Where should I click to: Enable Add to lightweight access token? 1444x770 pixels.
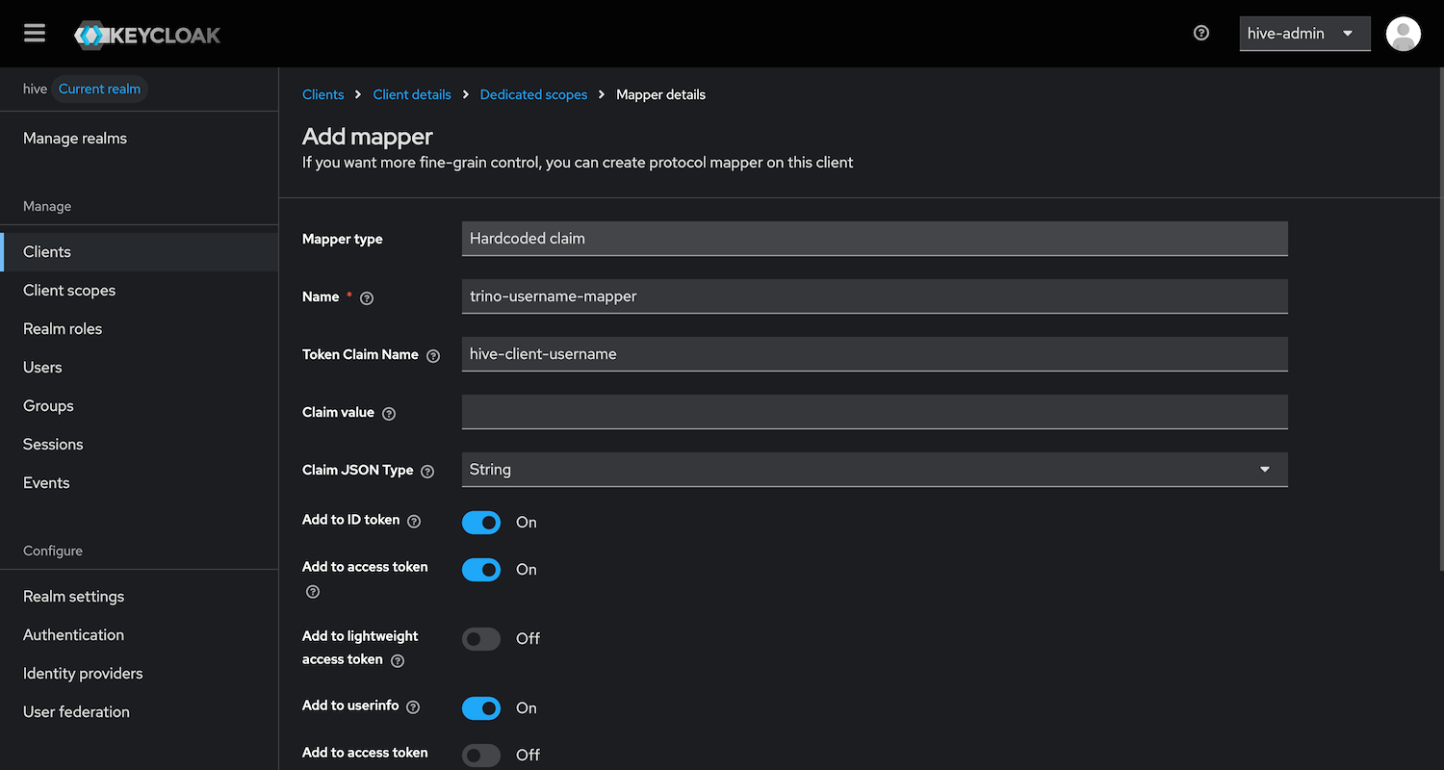(481, 639)
